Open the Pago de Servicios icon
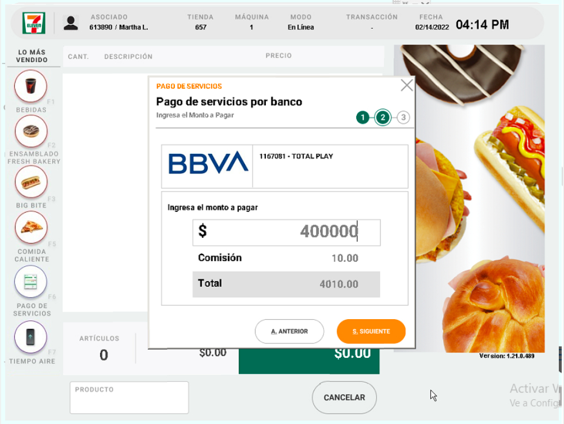This screenshot has height=424, width=564. click(x=31, y=282)
